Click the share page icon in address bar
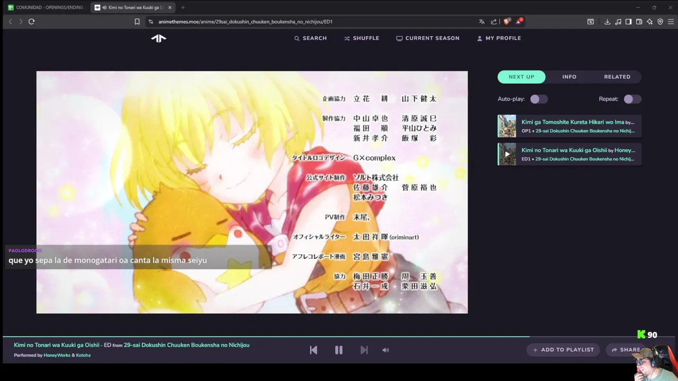Image resolution: width=678 pixels, height=381 pixels. pos(494,22)
